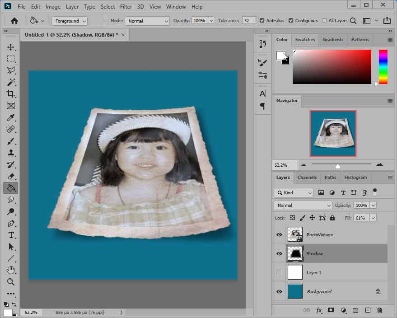
Task: Hide the PhotoVintage layer
Action: point(279,235)
